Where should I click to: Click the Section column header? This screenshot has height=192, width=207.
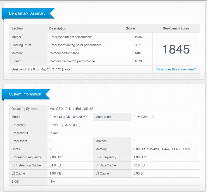click(x=17, y=28)
